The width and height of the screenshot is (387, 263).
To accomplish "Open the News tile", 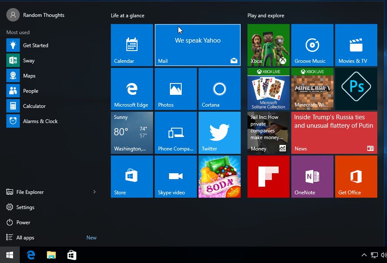I will coord(334,133).
